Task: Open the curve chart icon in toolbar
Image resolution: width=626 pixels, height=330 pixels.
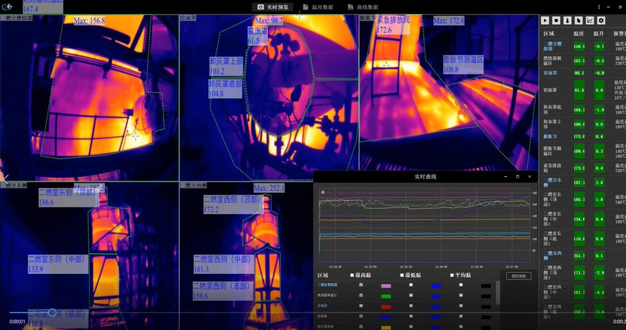Action: 590,21
